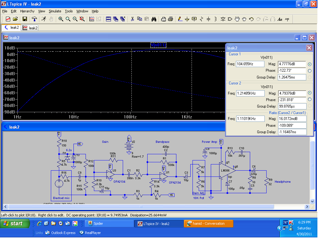Viewport: 323px width, 238px height.
Task: Select the Cut scissors tool
Action: 132,19
